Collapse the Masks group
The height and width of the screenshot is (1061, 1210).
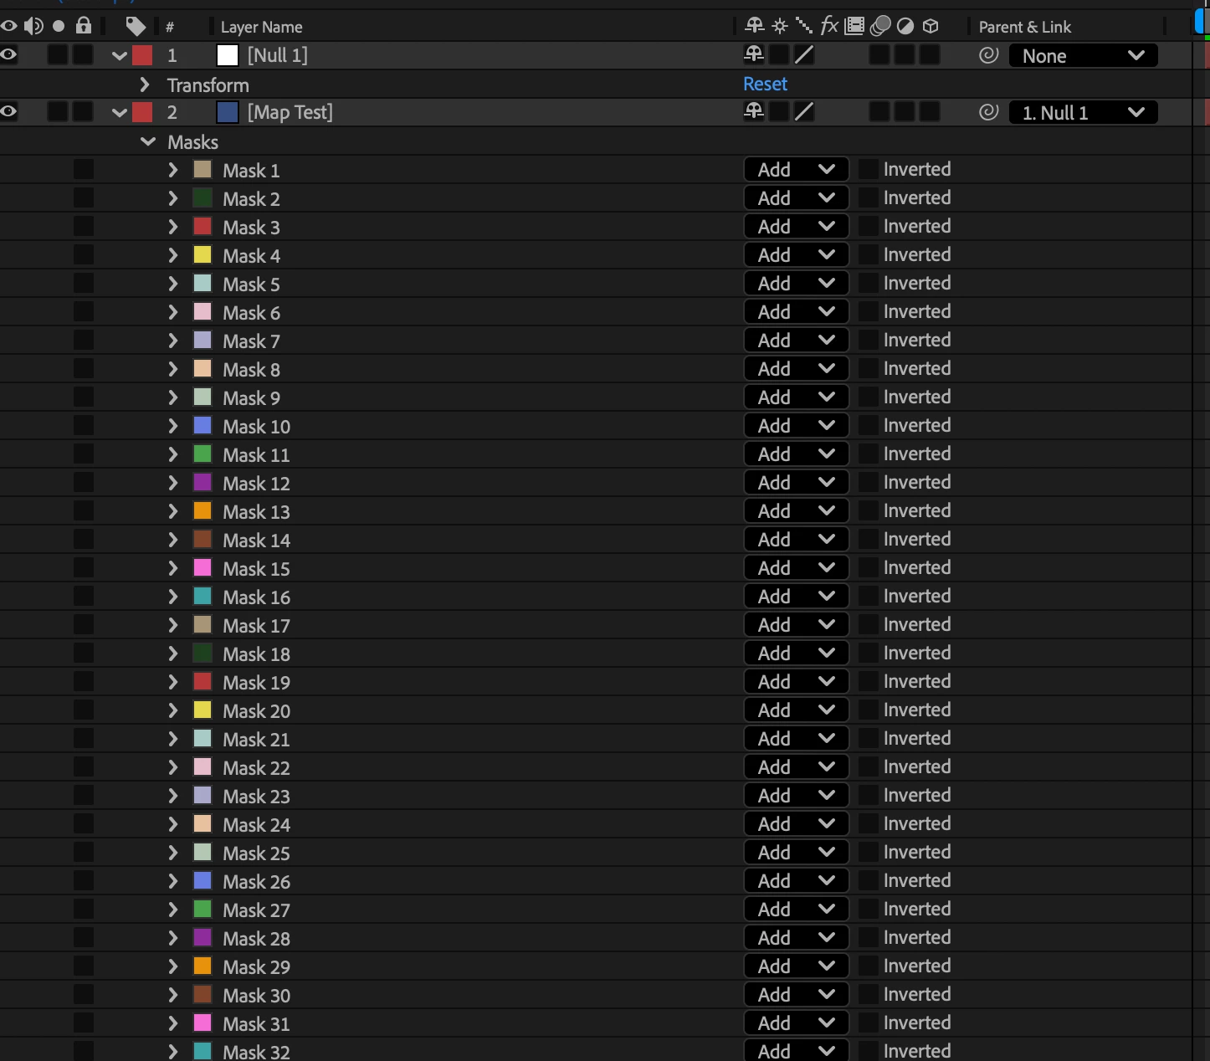[148, 141]
